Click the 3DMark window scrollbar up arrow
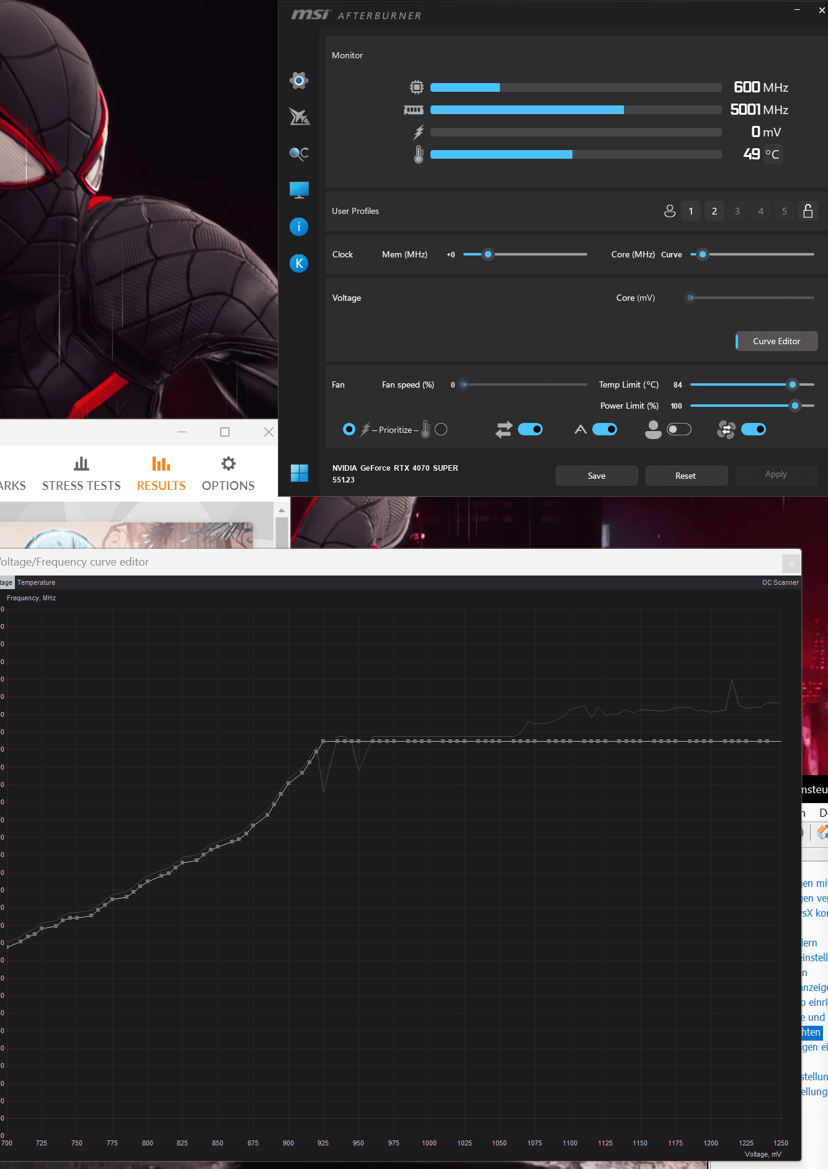This screenshot has width=828, height=1169. click(282, 510)
